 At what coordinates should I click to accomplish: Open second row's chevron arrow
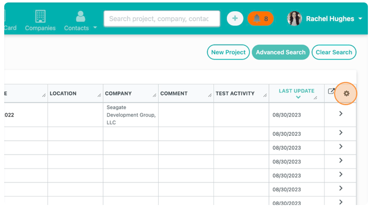pos(341,133)
